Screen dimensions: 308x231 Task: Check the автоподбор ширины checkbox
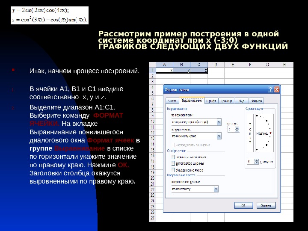coord(173,163)
